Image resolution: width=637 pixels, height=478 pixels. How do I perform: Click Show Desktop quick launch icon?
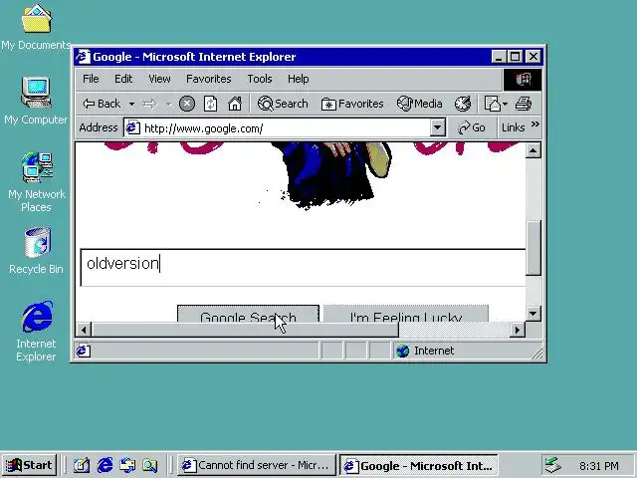click(x=82, y=465)
